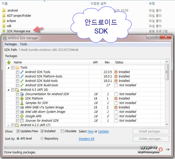175x159 pixels.
Task: Click the Deselect All link
Action: (86, 139)
